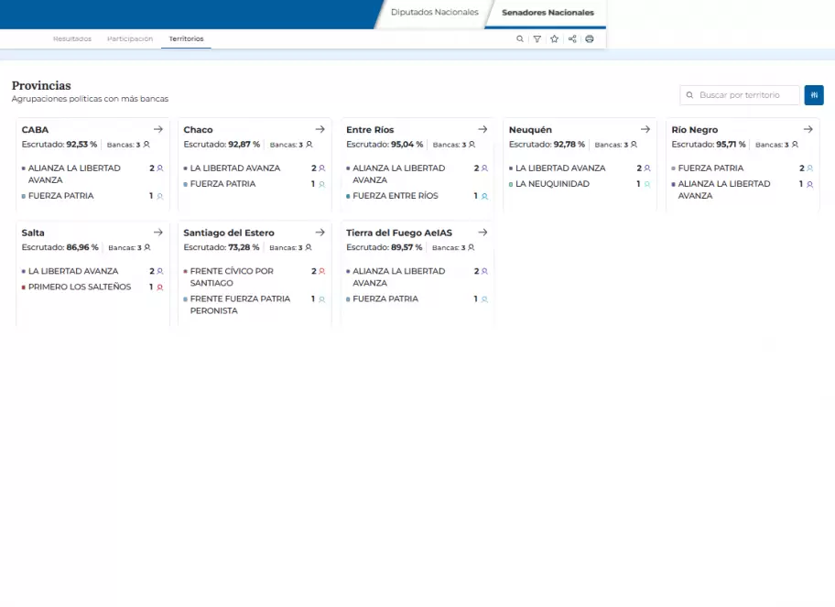Viewport: 835px width, 607px height.
Task: Switch to Diputados Nacionales tab
Action: (434, 13)
